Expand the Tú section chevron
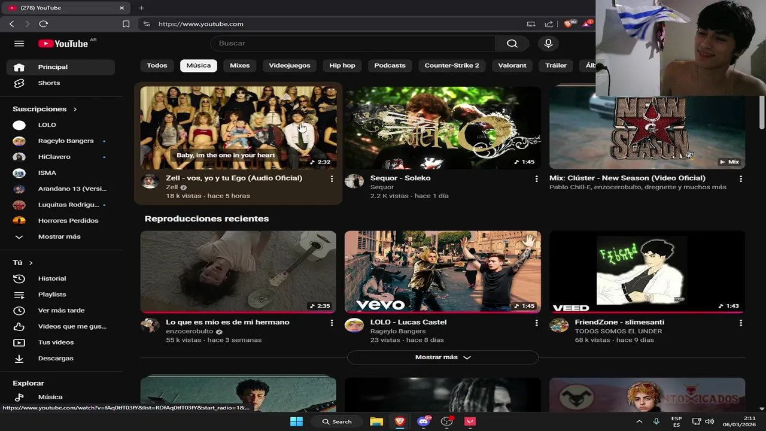 coord(31,263)
